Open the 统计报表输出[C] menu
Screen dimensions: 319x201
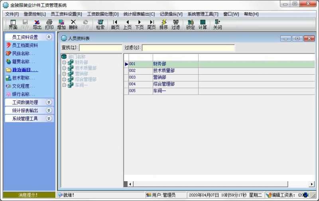pos(139,14)
